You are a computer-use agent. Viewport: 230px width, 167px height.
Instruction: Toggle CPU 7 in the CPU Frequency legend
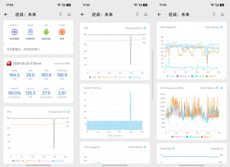tap(206, 137)
